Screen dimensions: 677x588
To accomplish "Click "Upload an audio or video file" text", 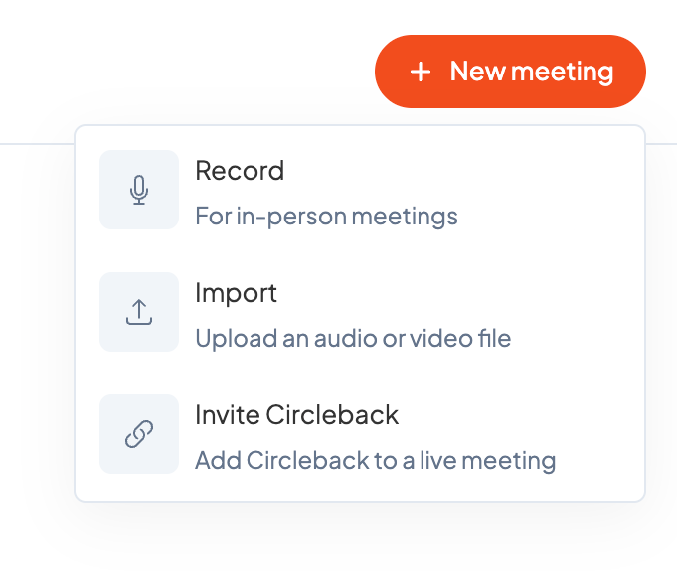I will (x=353, y=339).
